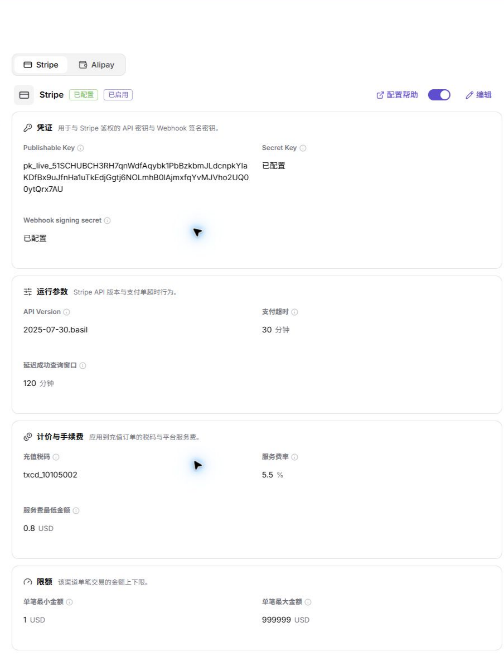Toggle the Stripe channel enable switch
This screenshot has width=504, height=666.
coord(439,95)
